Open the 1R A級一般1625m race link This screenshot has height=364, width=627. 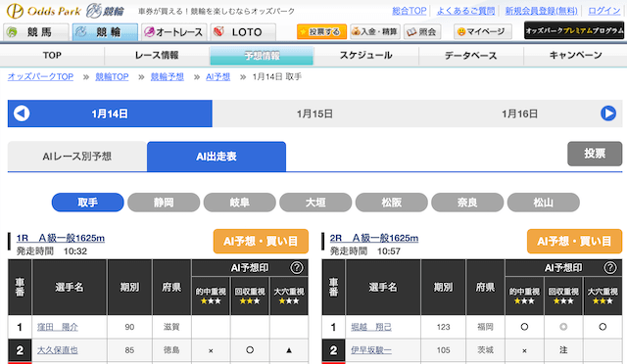pos(61,238)
